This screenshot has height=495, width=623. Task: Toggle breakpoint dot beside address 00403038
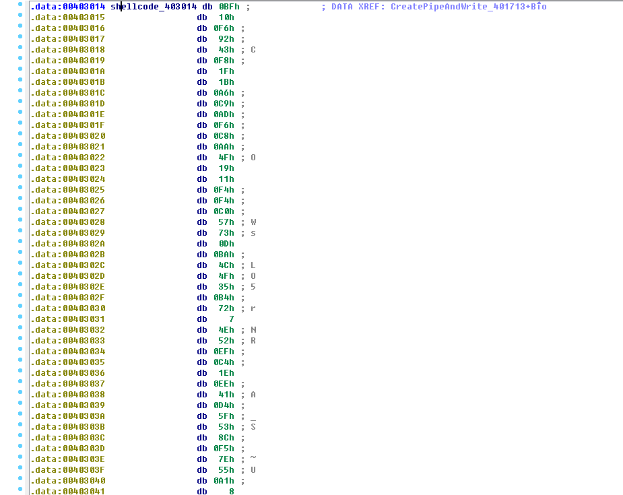[x=20, y=392]
